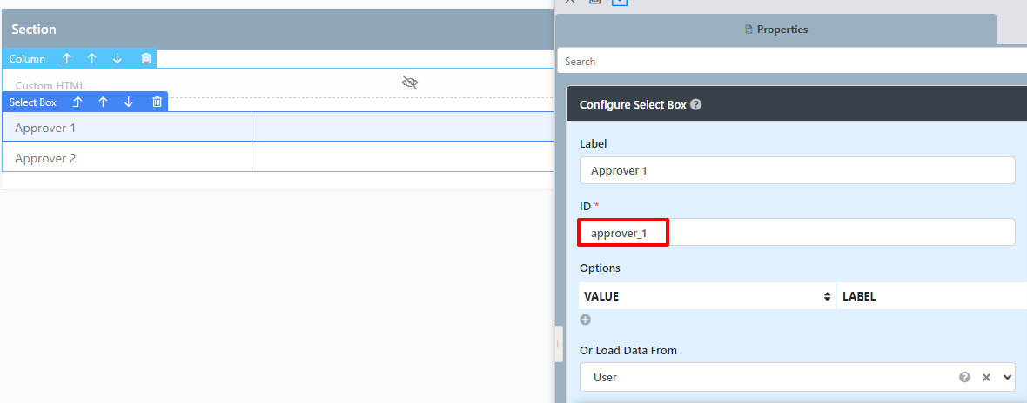Move the Select Box down
The image size is (1027, 403).
(129, 102)
